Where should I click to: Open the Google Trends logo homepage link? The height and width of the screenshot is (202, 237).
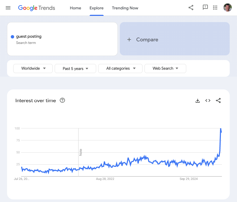click(36, 8)
